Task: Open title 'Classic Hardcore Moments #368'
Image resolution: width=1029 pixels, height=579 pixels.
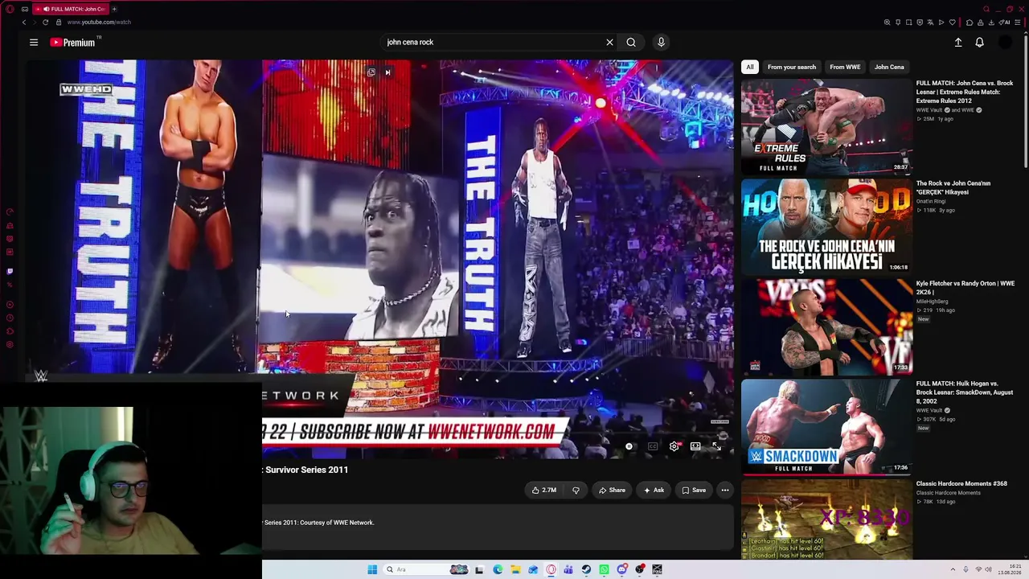Action: (x=961, y=484)
